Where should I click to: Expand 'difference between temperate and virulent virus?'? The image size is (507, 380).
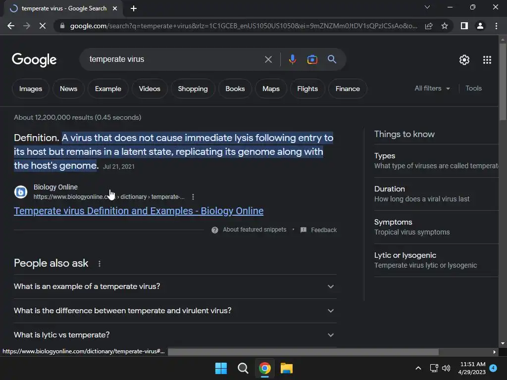[x=175, y=311]
